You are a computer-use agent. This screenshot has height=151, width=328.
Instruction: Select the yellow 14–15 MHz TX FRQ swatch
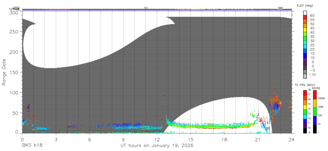305,107
